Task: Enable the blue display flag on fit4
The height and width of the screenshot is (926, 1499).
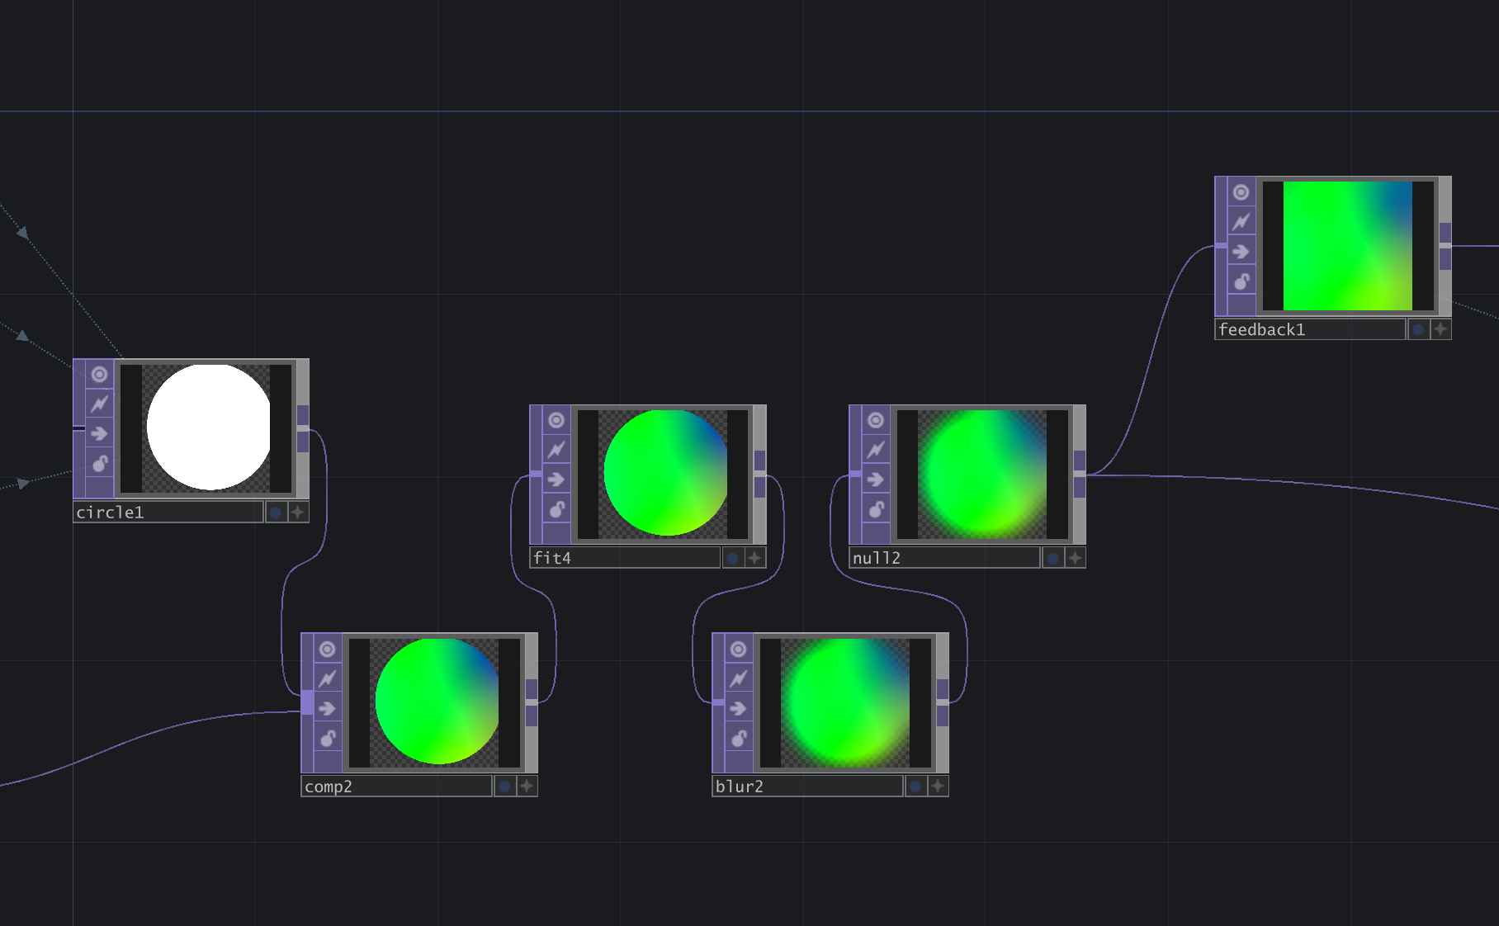Action: [732, 559]
